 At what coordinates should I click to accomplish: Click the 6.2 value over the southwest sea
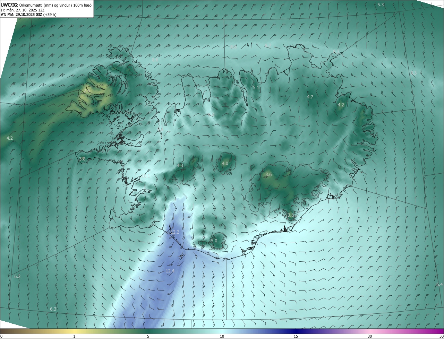pos(17,276)
